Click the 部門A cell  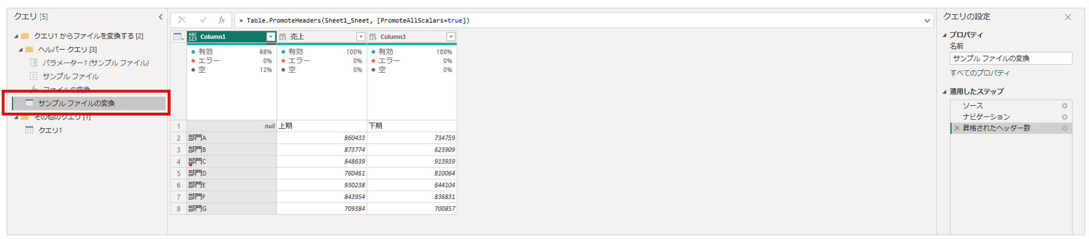point(232,138)
